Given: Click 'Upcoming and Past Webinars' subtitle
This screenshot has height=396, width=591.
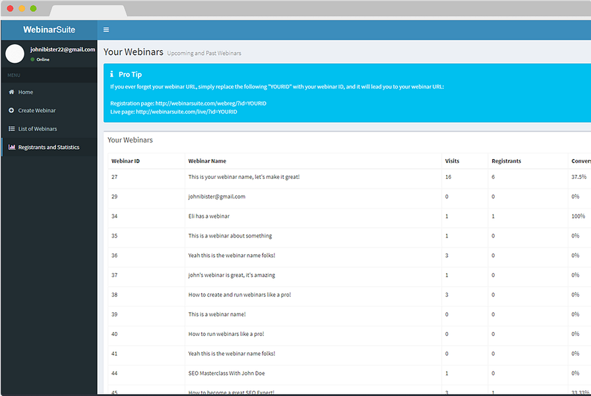Looking at the screenshot, I should tap(204, 53).
